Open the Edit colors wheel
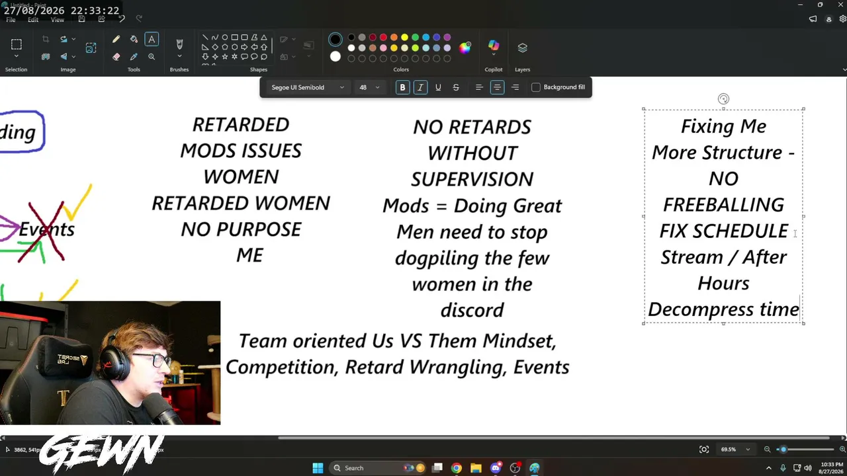The height and width of the screenshot is (476, 847). (465, 48)
